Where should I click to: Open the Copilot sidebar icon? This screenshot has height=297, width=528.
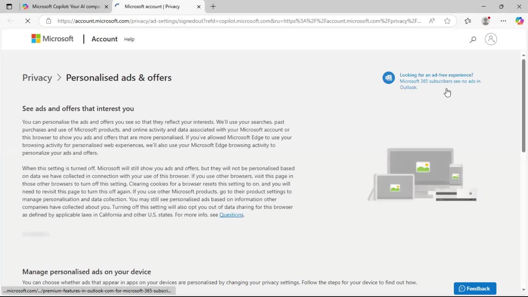pyautogui.click(x=519, y=21)
